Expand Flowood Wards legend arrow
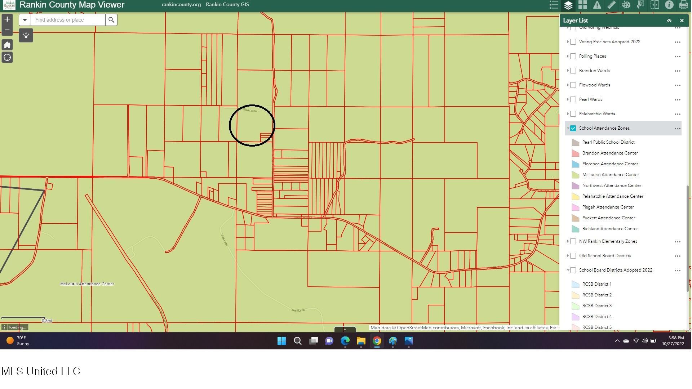692x389 pixels. tap(568, 85)
